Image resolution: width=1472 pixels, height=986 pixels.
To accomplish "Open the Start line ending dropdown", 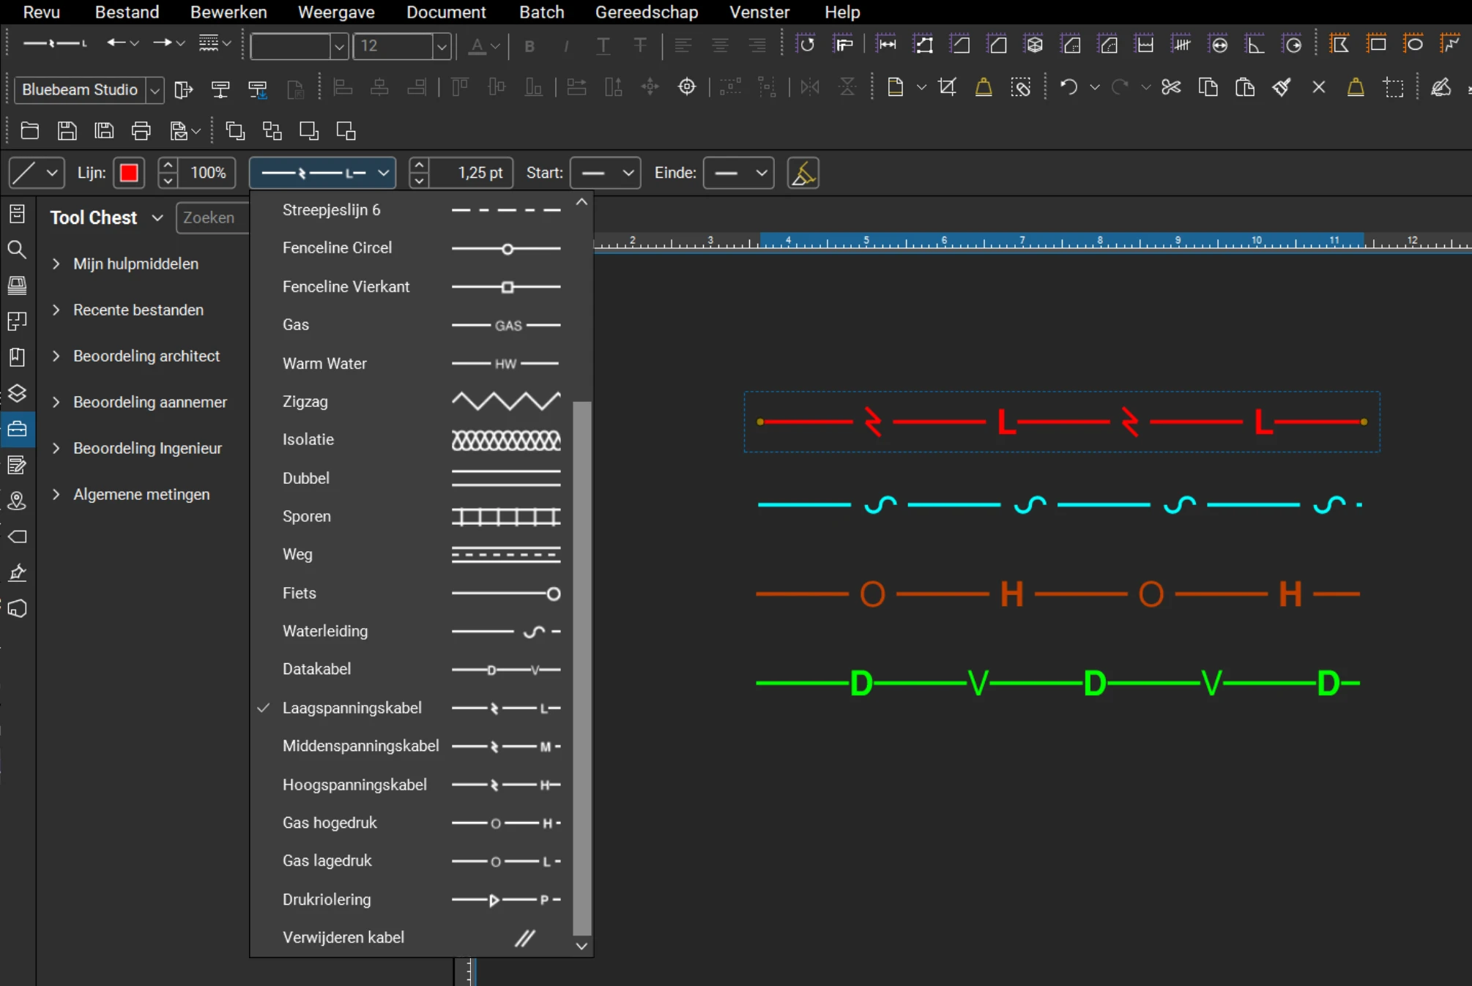I will [605, 173].
